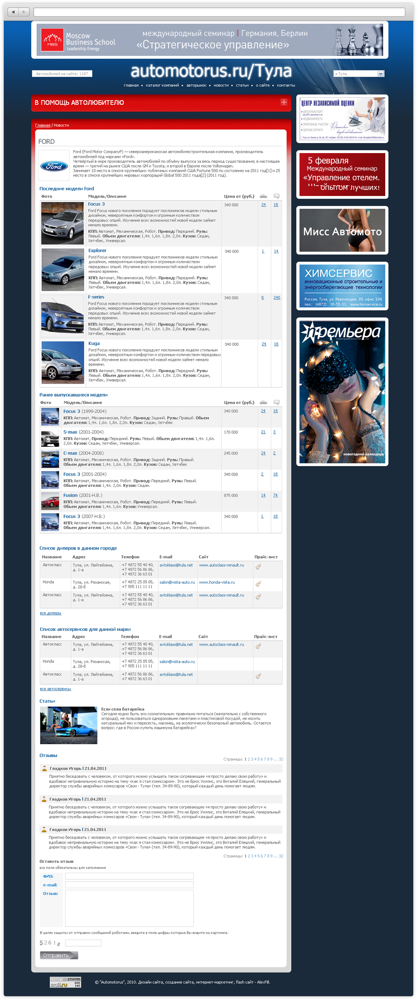Click the Ford logo image
This screenshot has height=1000, width=417.
[54, 166]
